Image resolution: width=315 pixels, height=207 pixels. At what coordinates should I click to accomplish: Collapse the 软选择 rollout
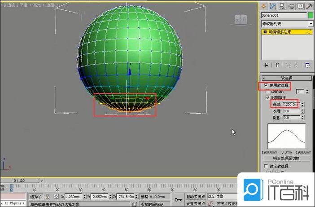tap(286, 78)
